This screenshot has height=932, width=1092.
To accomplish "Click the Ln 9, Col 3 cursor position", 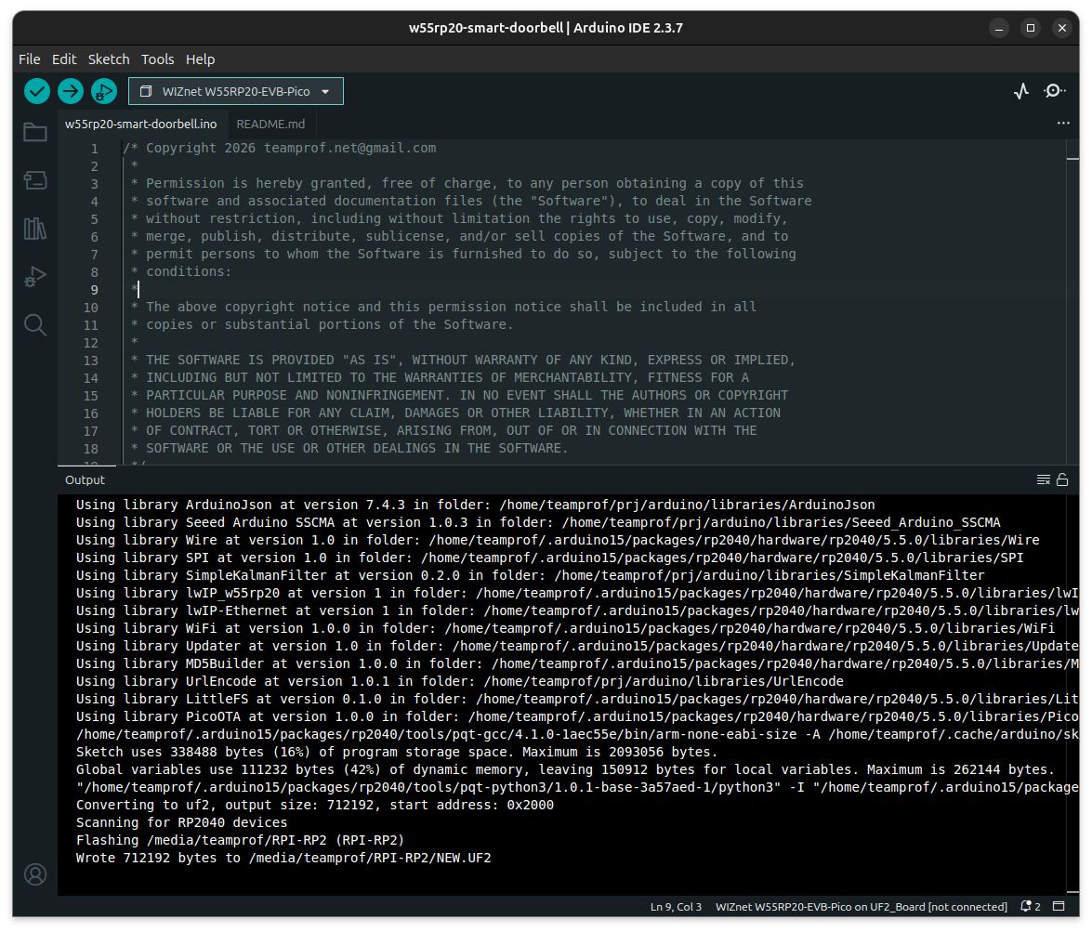I will point(676,907).
